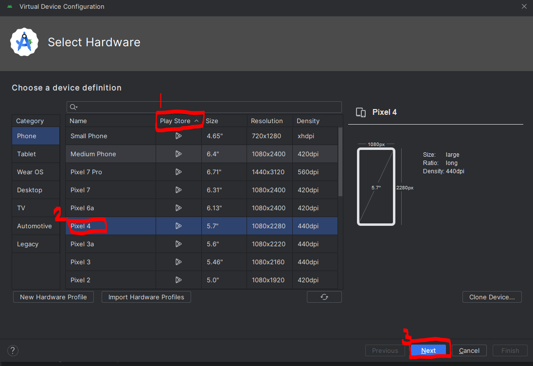Click the Android Studio logo icon
The height and width of the screenshot is (366, 533).
point(24,42)
